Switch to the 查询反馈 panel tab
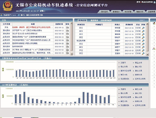The image size is (156, 118). point(82,20)
